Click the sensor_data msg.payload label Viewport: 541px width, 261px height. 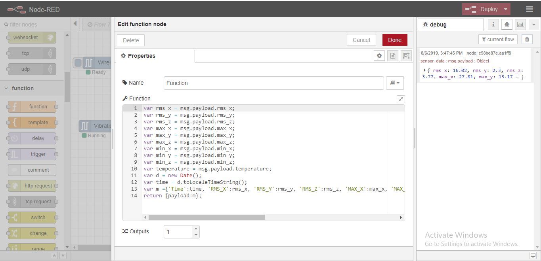point(455,61)
